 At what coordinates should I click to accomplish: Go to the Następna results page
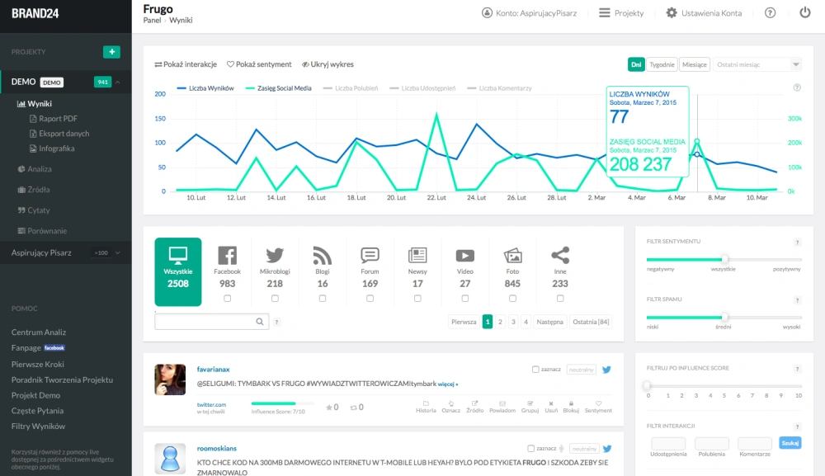(x=549, y=322)
